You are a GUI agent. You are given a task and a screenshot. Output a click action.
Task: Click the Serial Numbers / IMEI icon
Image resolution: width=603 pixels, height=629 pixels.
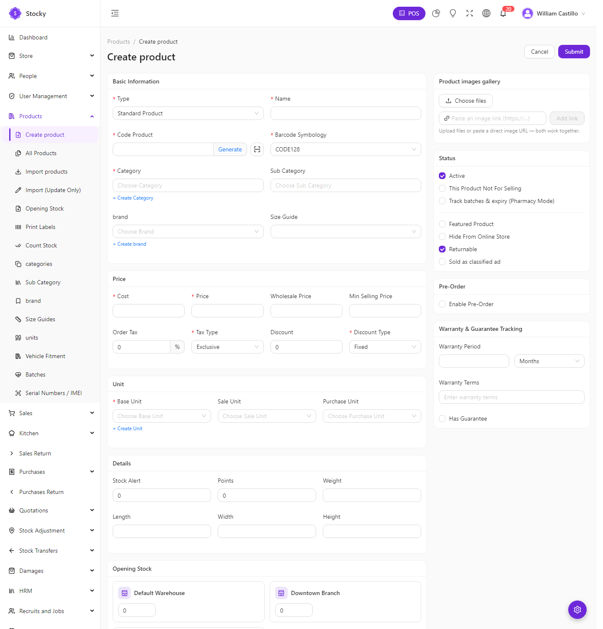coord(18,393)
